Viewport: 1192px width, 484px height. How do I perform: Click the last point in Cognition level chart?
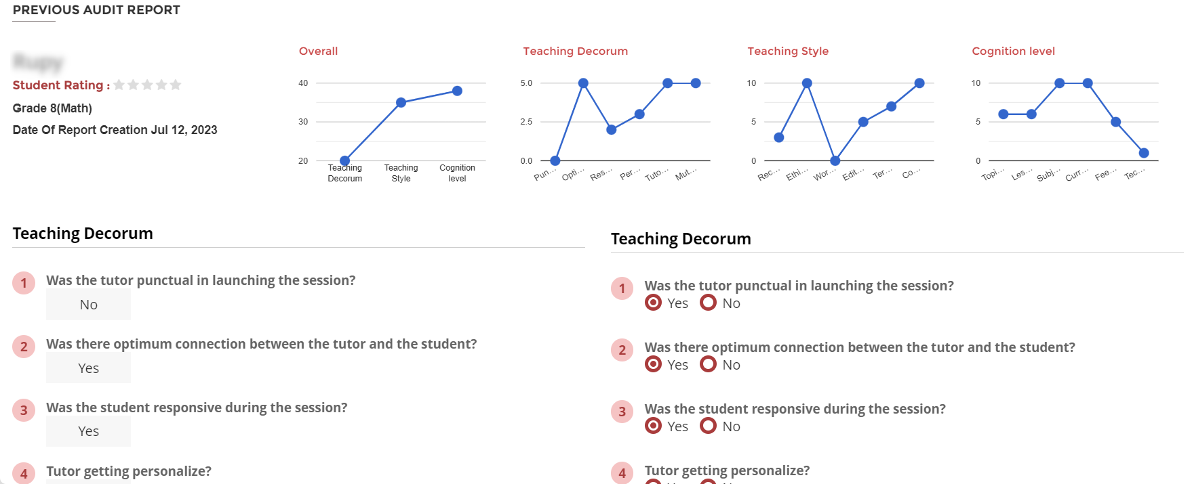(x=1144, y=153)
